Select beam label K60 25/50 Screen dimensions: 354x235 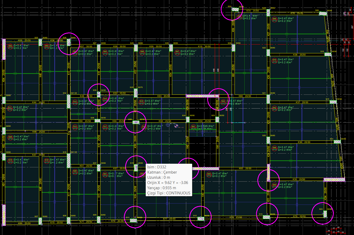(245, 96)
